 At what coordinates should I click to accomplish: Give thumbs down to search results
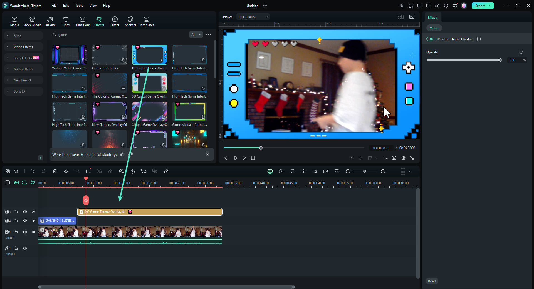(x=131, y=154)
